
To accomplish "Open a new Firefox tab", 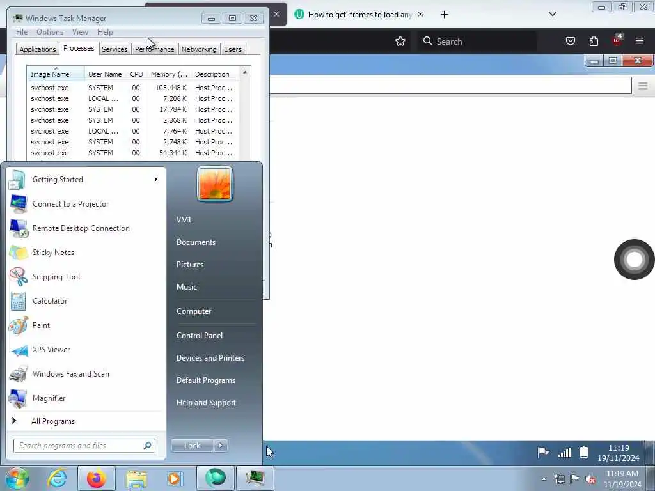I will coord(444,15).
